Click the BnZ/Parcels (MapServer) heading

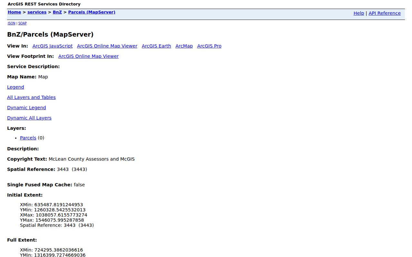tap(50, 34)
